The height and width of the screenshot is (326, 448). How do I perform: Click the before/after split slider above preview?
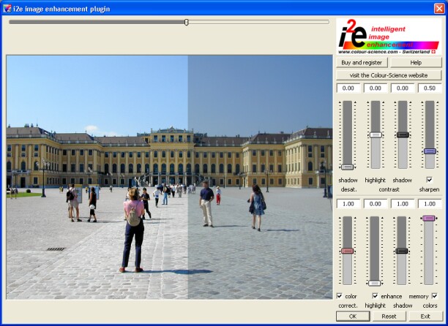187,22
